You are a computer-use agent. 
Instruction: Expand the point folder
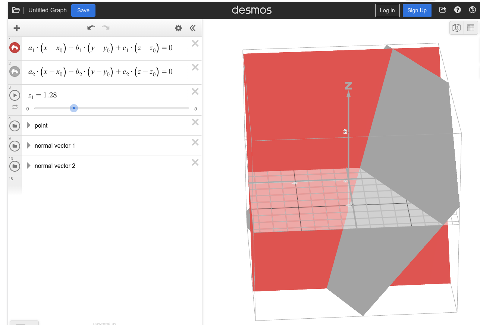29,126
